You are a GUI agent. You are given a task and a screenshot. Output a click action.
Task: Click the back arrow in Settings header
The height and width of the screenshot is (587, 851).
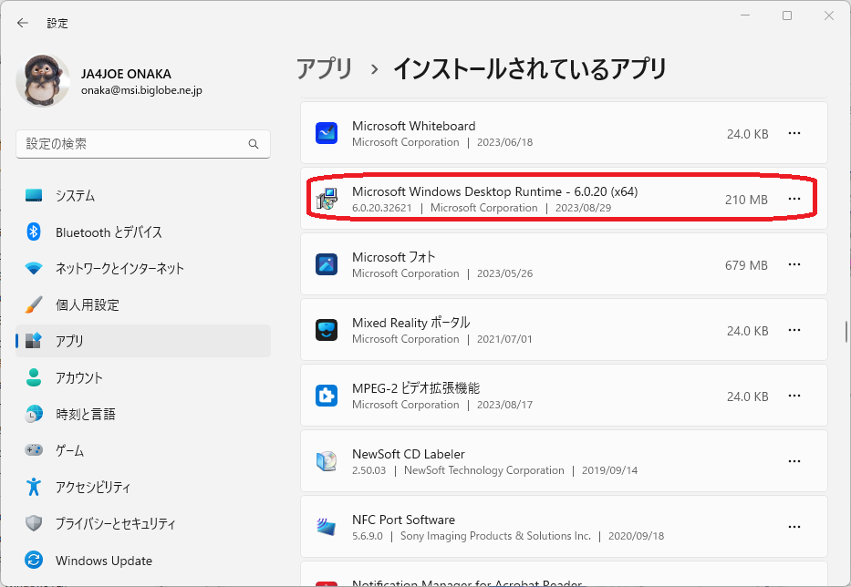[22, 23]
